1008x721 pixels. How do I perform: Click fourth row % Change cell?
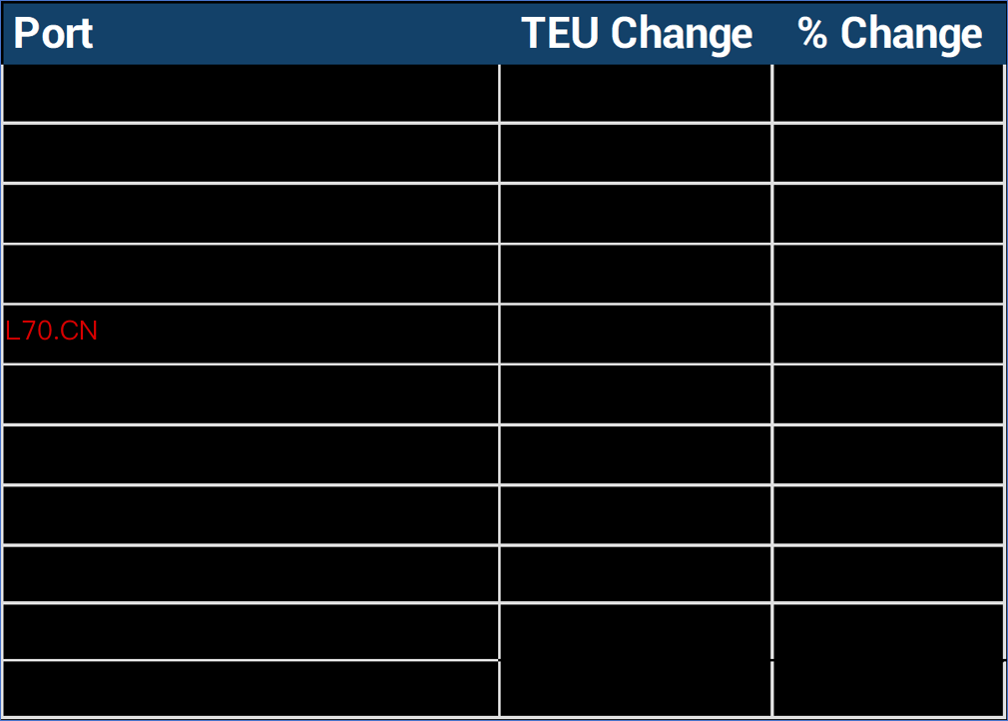[888, 273]
